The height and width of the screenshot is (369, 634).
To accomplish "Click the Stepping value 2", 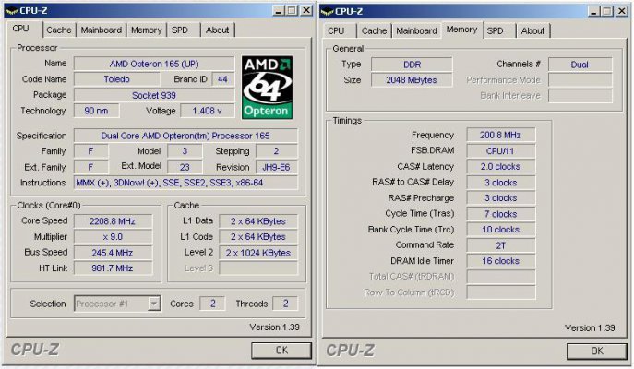I will click(277, 151).
